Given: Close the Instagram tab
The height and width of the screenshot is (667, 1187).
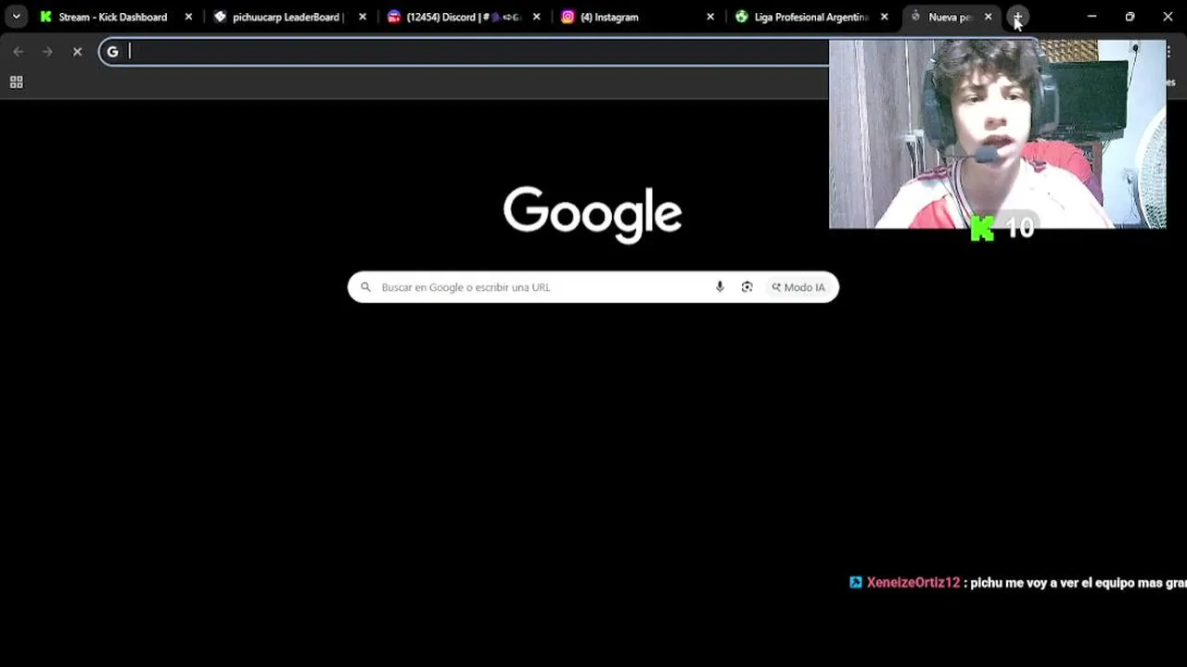Looking at the screenshot, I should (710, 17).
